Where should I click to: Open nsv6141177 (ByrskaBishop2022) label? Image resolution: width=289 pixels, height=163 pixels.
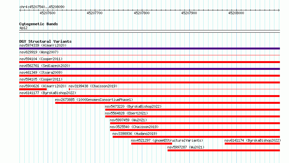[x=48, y=93]
